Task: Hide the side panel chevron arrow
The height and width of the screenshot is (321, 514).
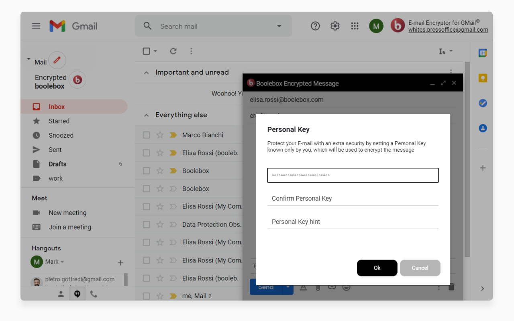Action: 483,288
